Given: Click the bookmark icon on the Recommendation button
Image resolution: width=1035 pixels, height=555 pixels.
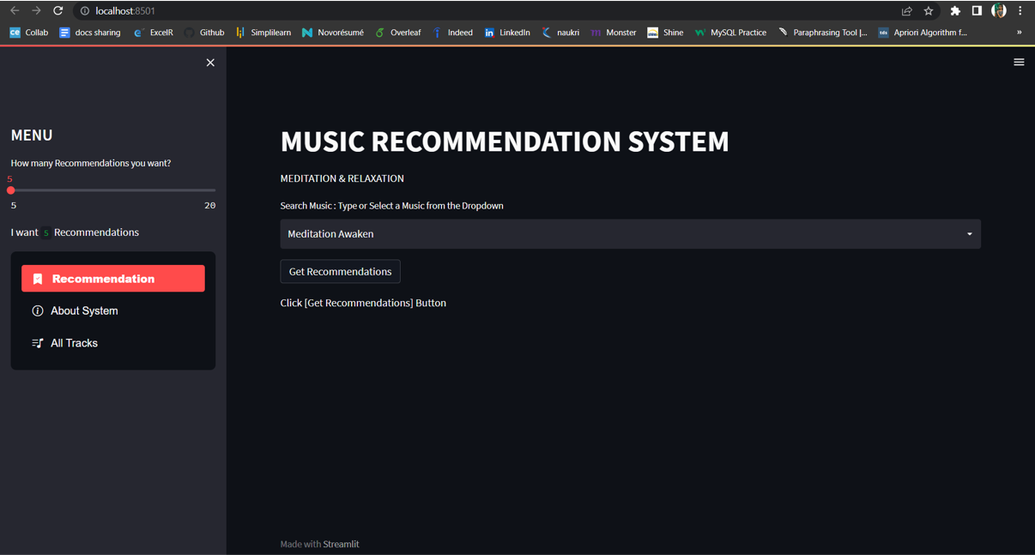Looking at the screenshot, I should (x=38, y=278).
